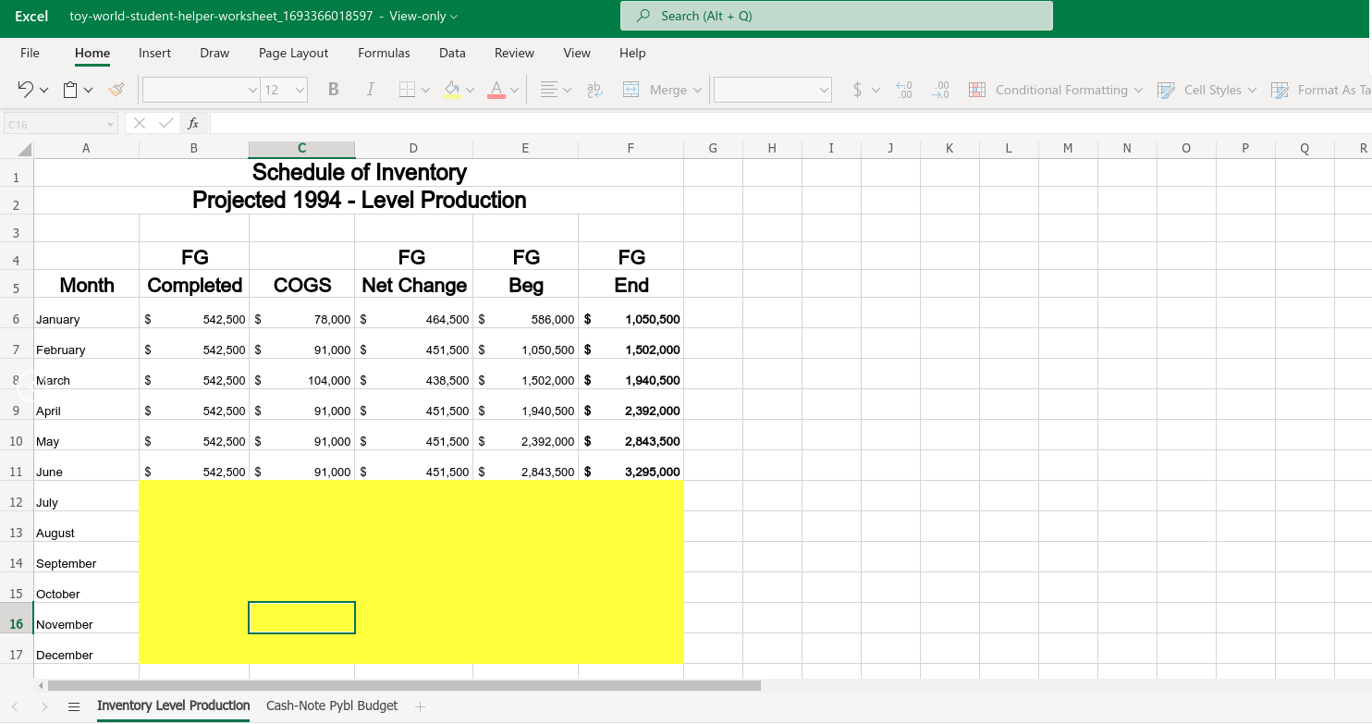The height and width of the screenshot is (724, 1372).
Task: Go to the Data tab
Action: pyautogui.click(x=452, y=53)
